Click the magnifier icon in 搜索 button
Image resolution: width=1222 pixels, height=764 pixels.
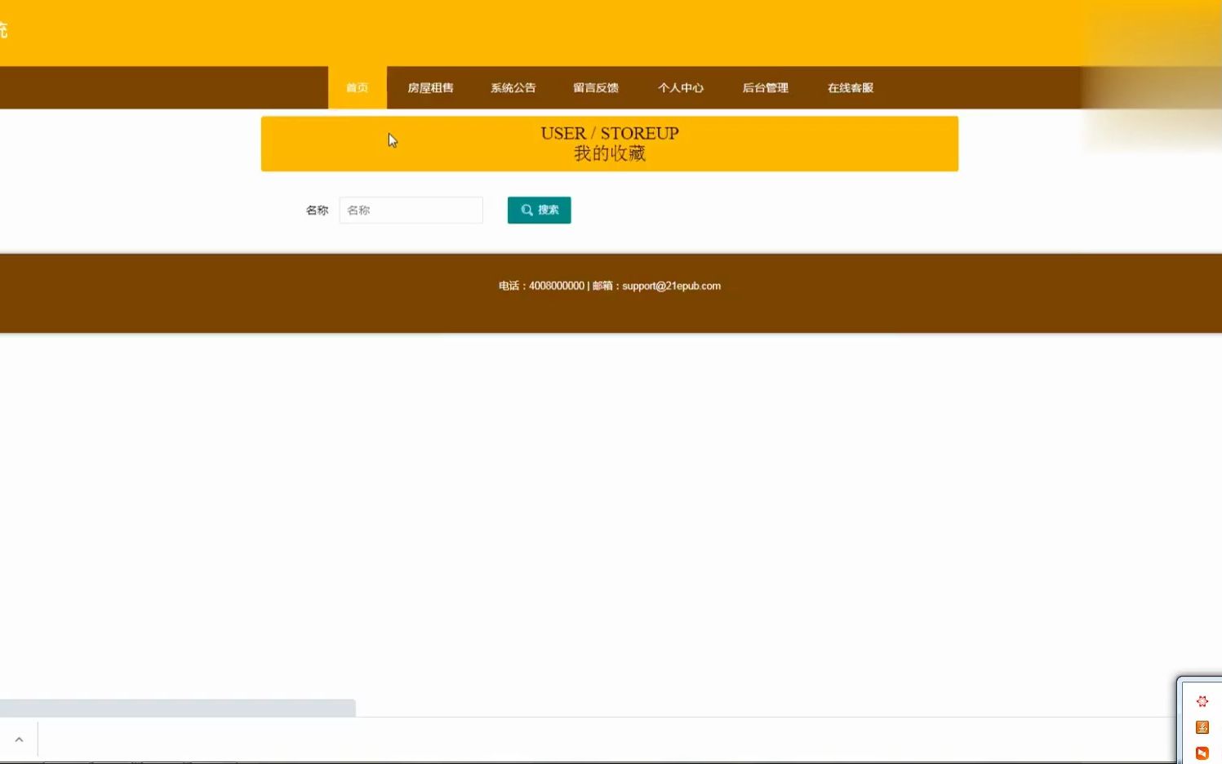point(527,210)
